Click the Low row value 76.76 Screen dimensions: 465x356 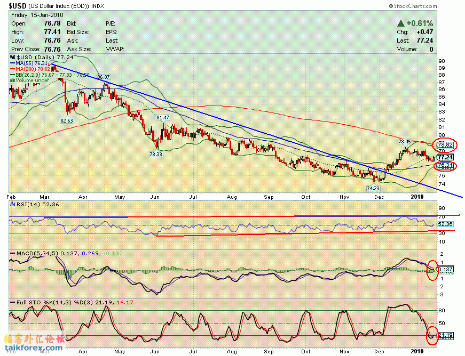pyautogui.click(x=52, y=41)
